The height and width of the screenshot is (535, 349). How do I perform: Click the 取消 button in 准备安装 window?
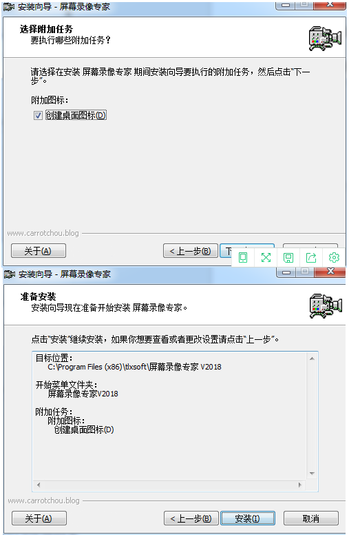(x=311, y=518)
